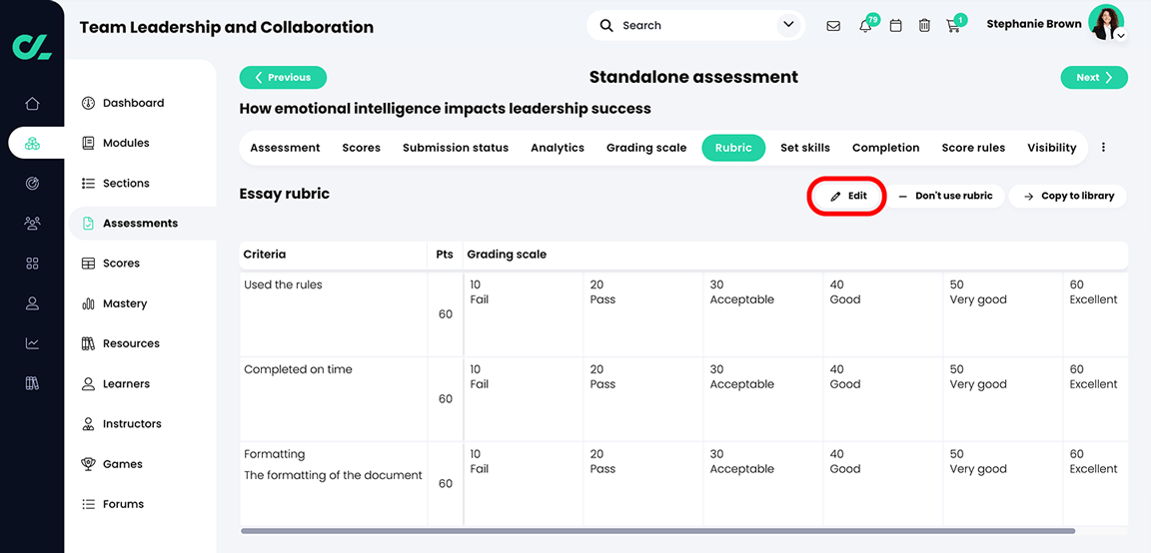This screenshot has height=553, width=1151.
Task: Switch to the Grading scale tab
Action: 646,148
